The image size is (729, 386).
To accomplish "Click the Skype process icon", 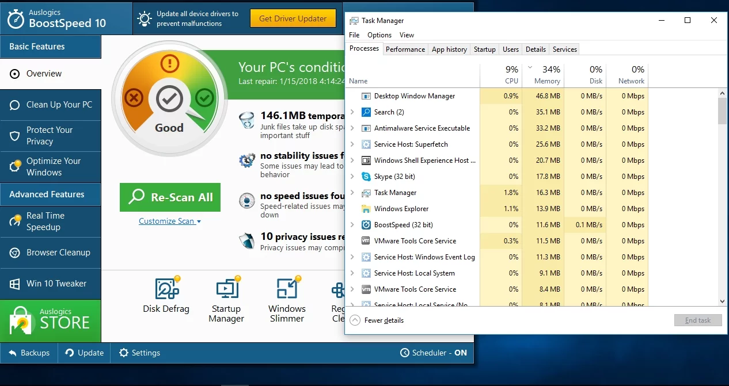I will 366,177.
